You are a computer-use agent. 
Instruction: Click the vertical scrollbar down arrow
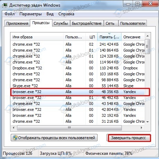148,122
